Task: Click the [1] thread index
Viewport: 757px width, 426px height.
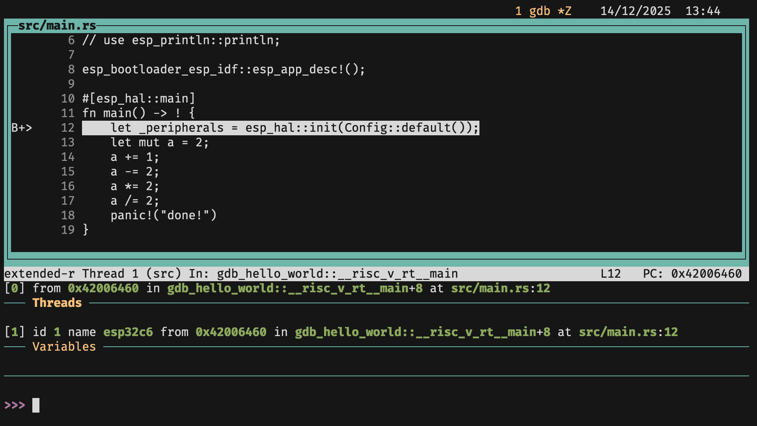Action: [x=15, y=332]
